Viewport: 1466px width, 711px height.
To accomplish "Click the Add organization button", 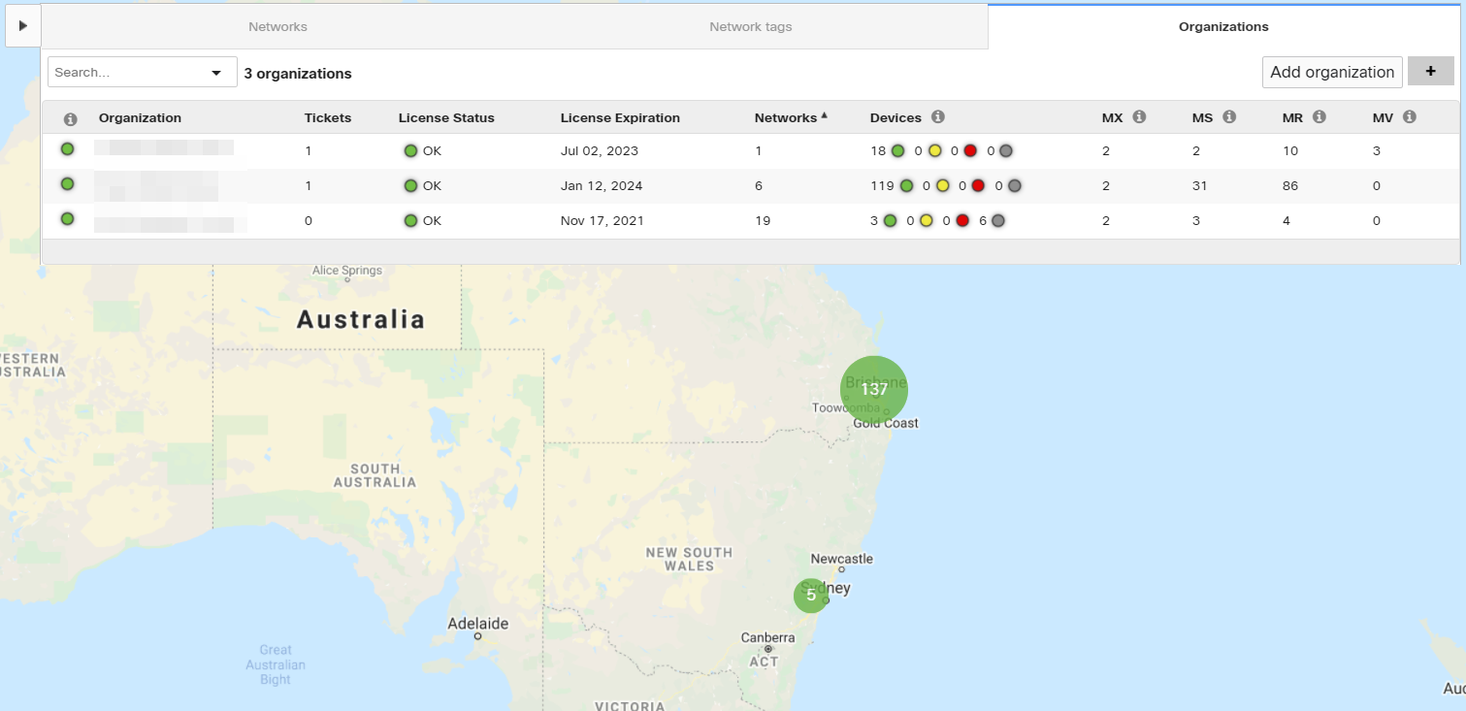I will [1331, 72].
